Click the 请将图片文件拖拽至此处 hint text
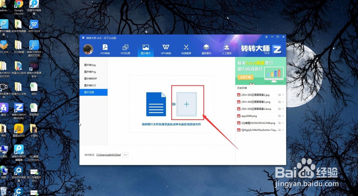Viewport: 358px width, 196px height. [x=171, y=124]
